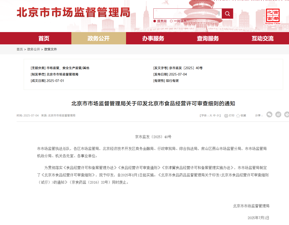Share via the QQ Zone star icon

click(x=287, y=115)
